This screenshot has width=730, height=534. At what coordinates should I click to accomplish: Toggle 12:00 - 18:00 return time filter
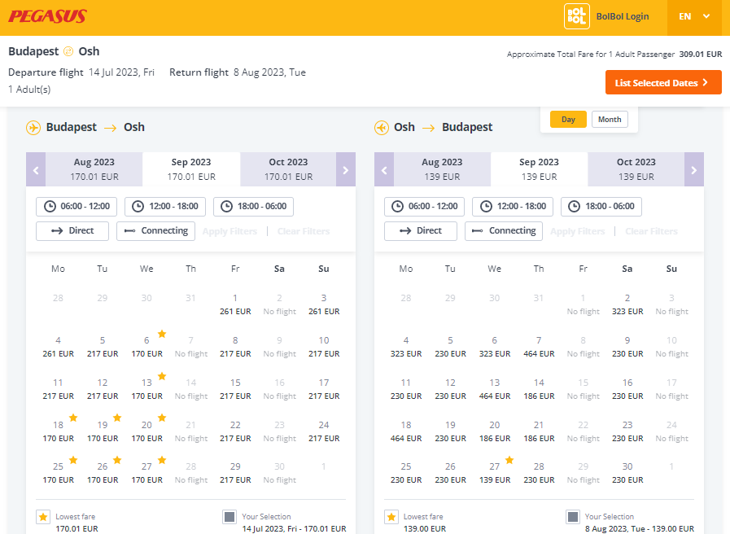coord(513,206)
